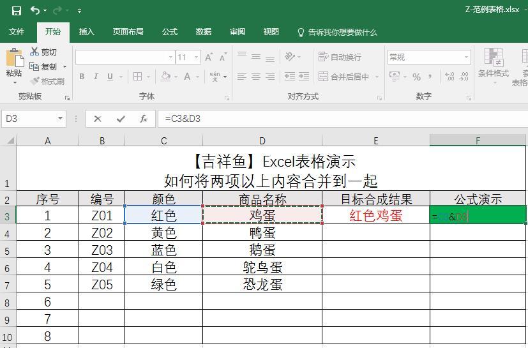The image size is (528, 348).
Task: Toggle underline formatting
Action: 110,77
